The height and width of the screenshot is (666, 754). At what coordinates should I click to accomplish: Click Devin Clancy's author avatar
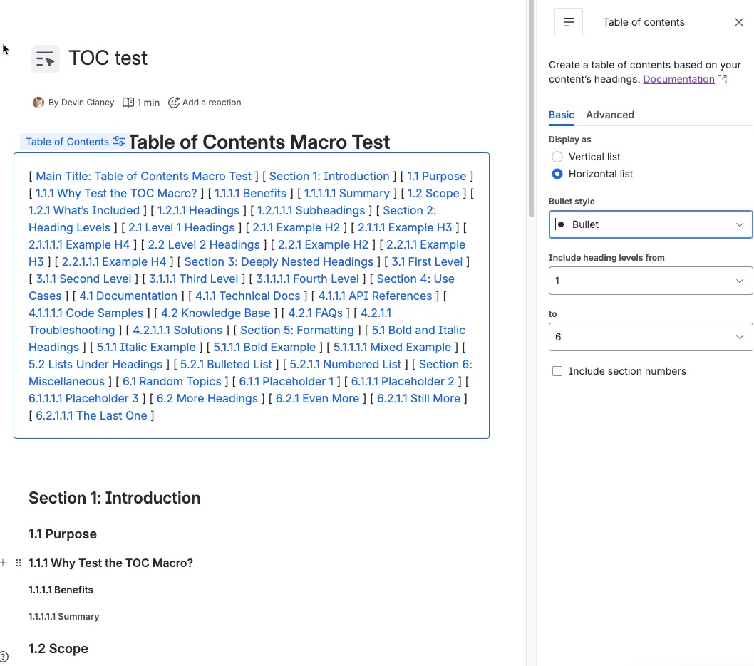point(38,103)
